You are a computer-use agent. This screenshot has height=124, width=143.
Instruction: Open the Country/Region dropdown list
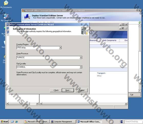(60, 48)
